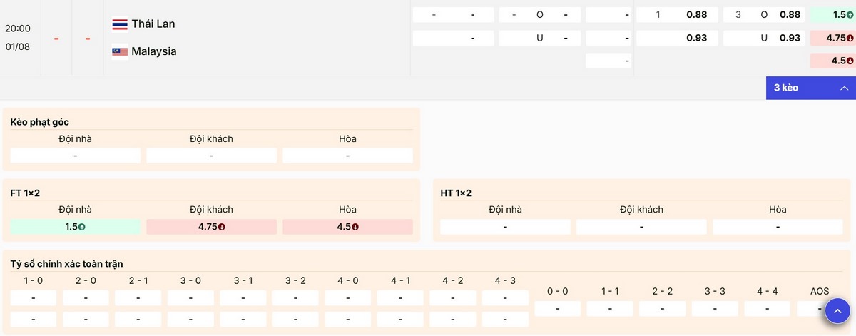Click match date 01/08 text

(18, 46)
